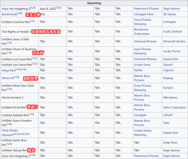Open Sony Pictures Releasing link in Ghost of Tsushima row
Image resolution: width=188 pixels, height=159 pixels.
click(142, 51)
